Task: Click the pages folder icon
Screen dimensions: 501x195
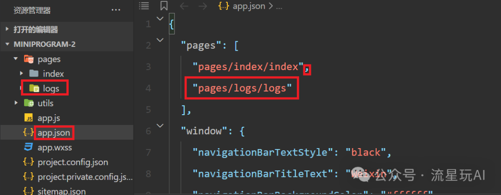Action: [29, 59]
